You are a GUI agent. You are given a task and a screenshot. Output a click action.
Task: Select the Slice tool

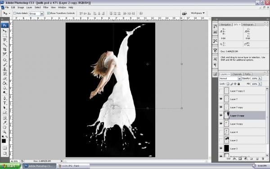4,54
